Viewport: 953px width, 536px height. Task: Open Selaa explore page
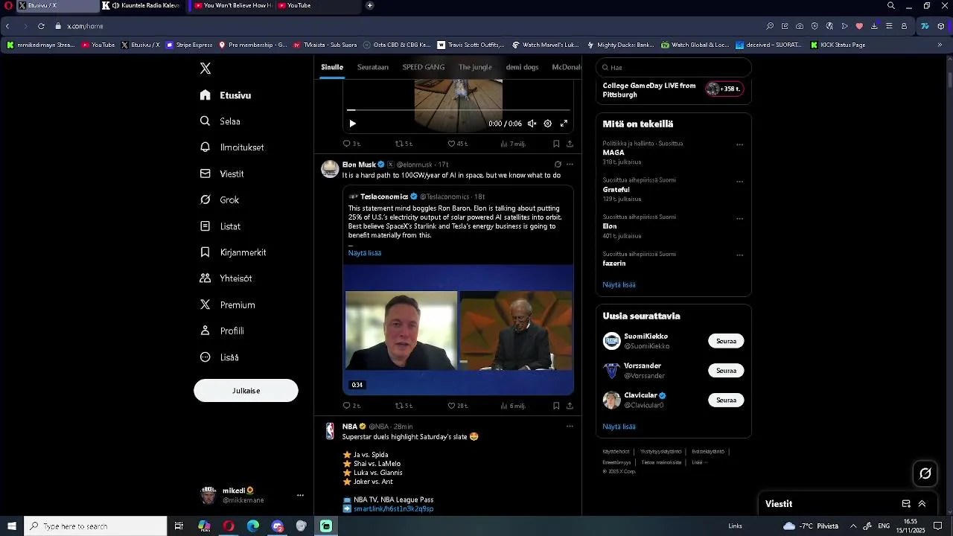pos(220,121)
